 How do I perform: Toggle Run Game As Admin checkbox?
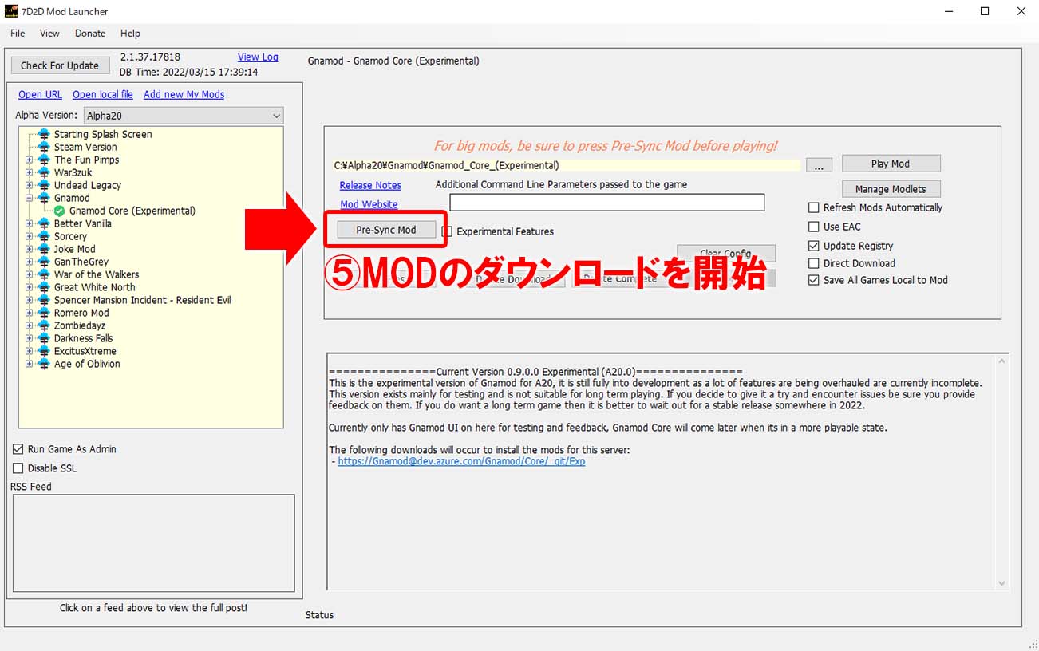point(18,449)
